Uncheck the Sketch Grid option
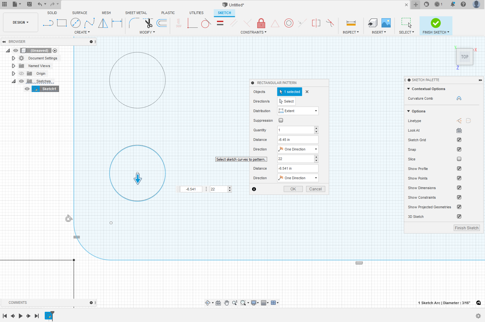 coord(459,140)
